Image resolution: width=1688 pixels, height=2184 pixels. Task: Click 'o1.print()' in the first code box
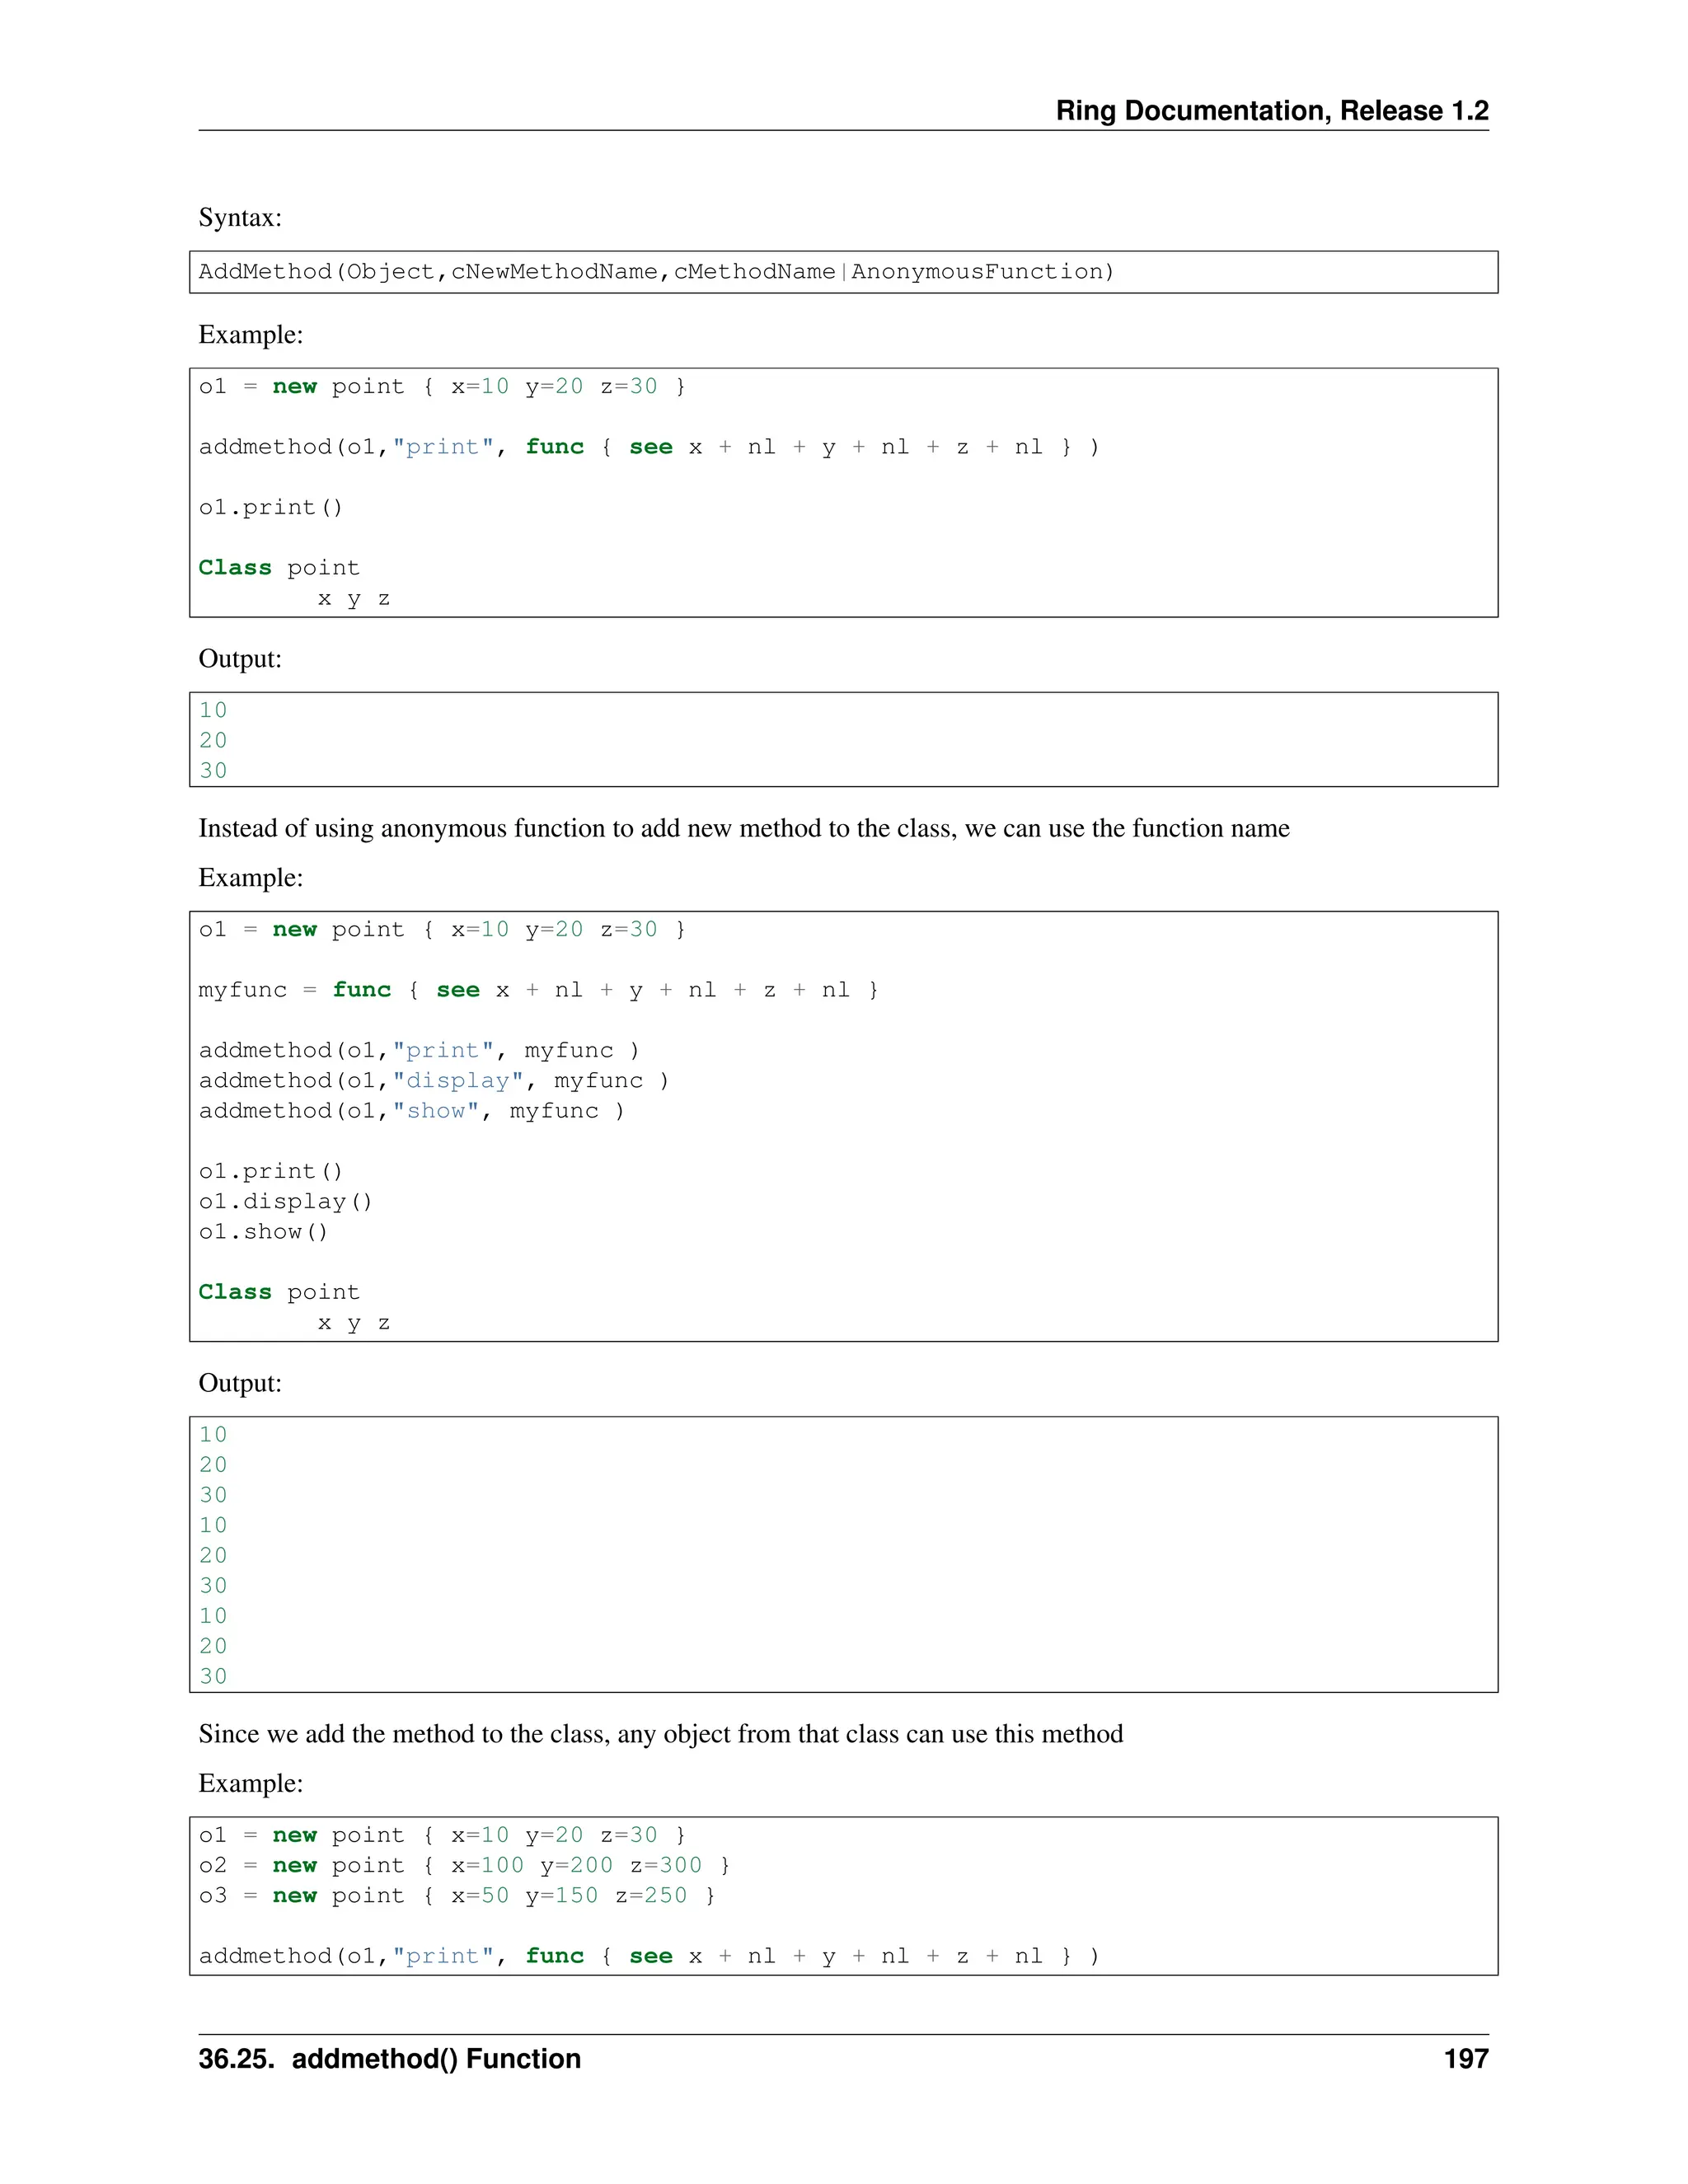coord(270,507)
